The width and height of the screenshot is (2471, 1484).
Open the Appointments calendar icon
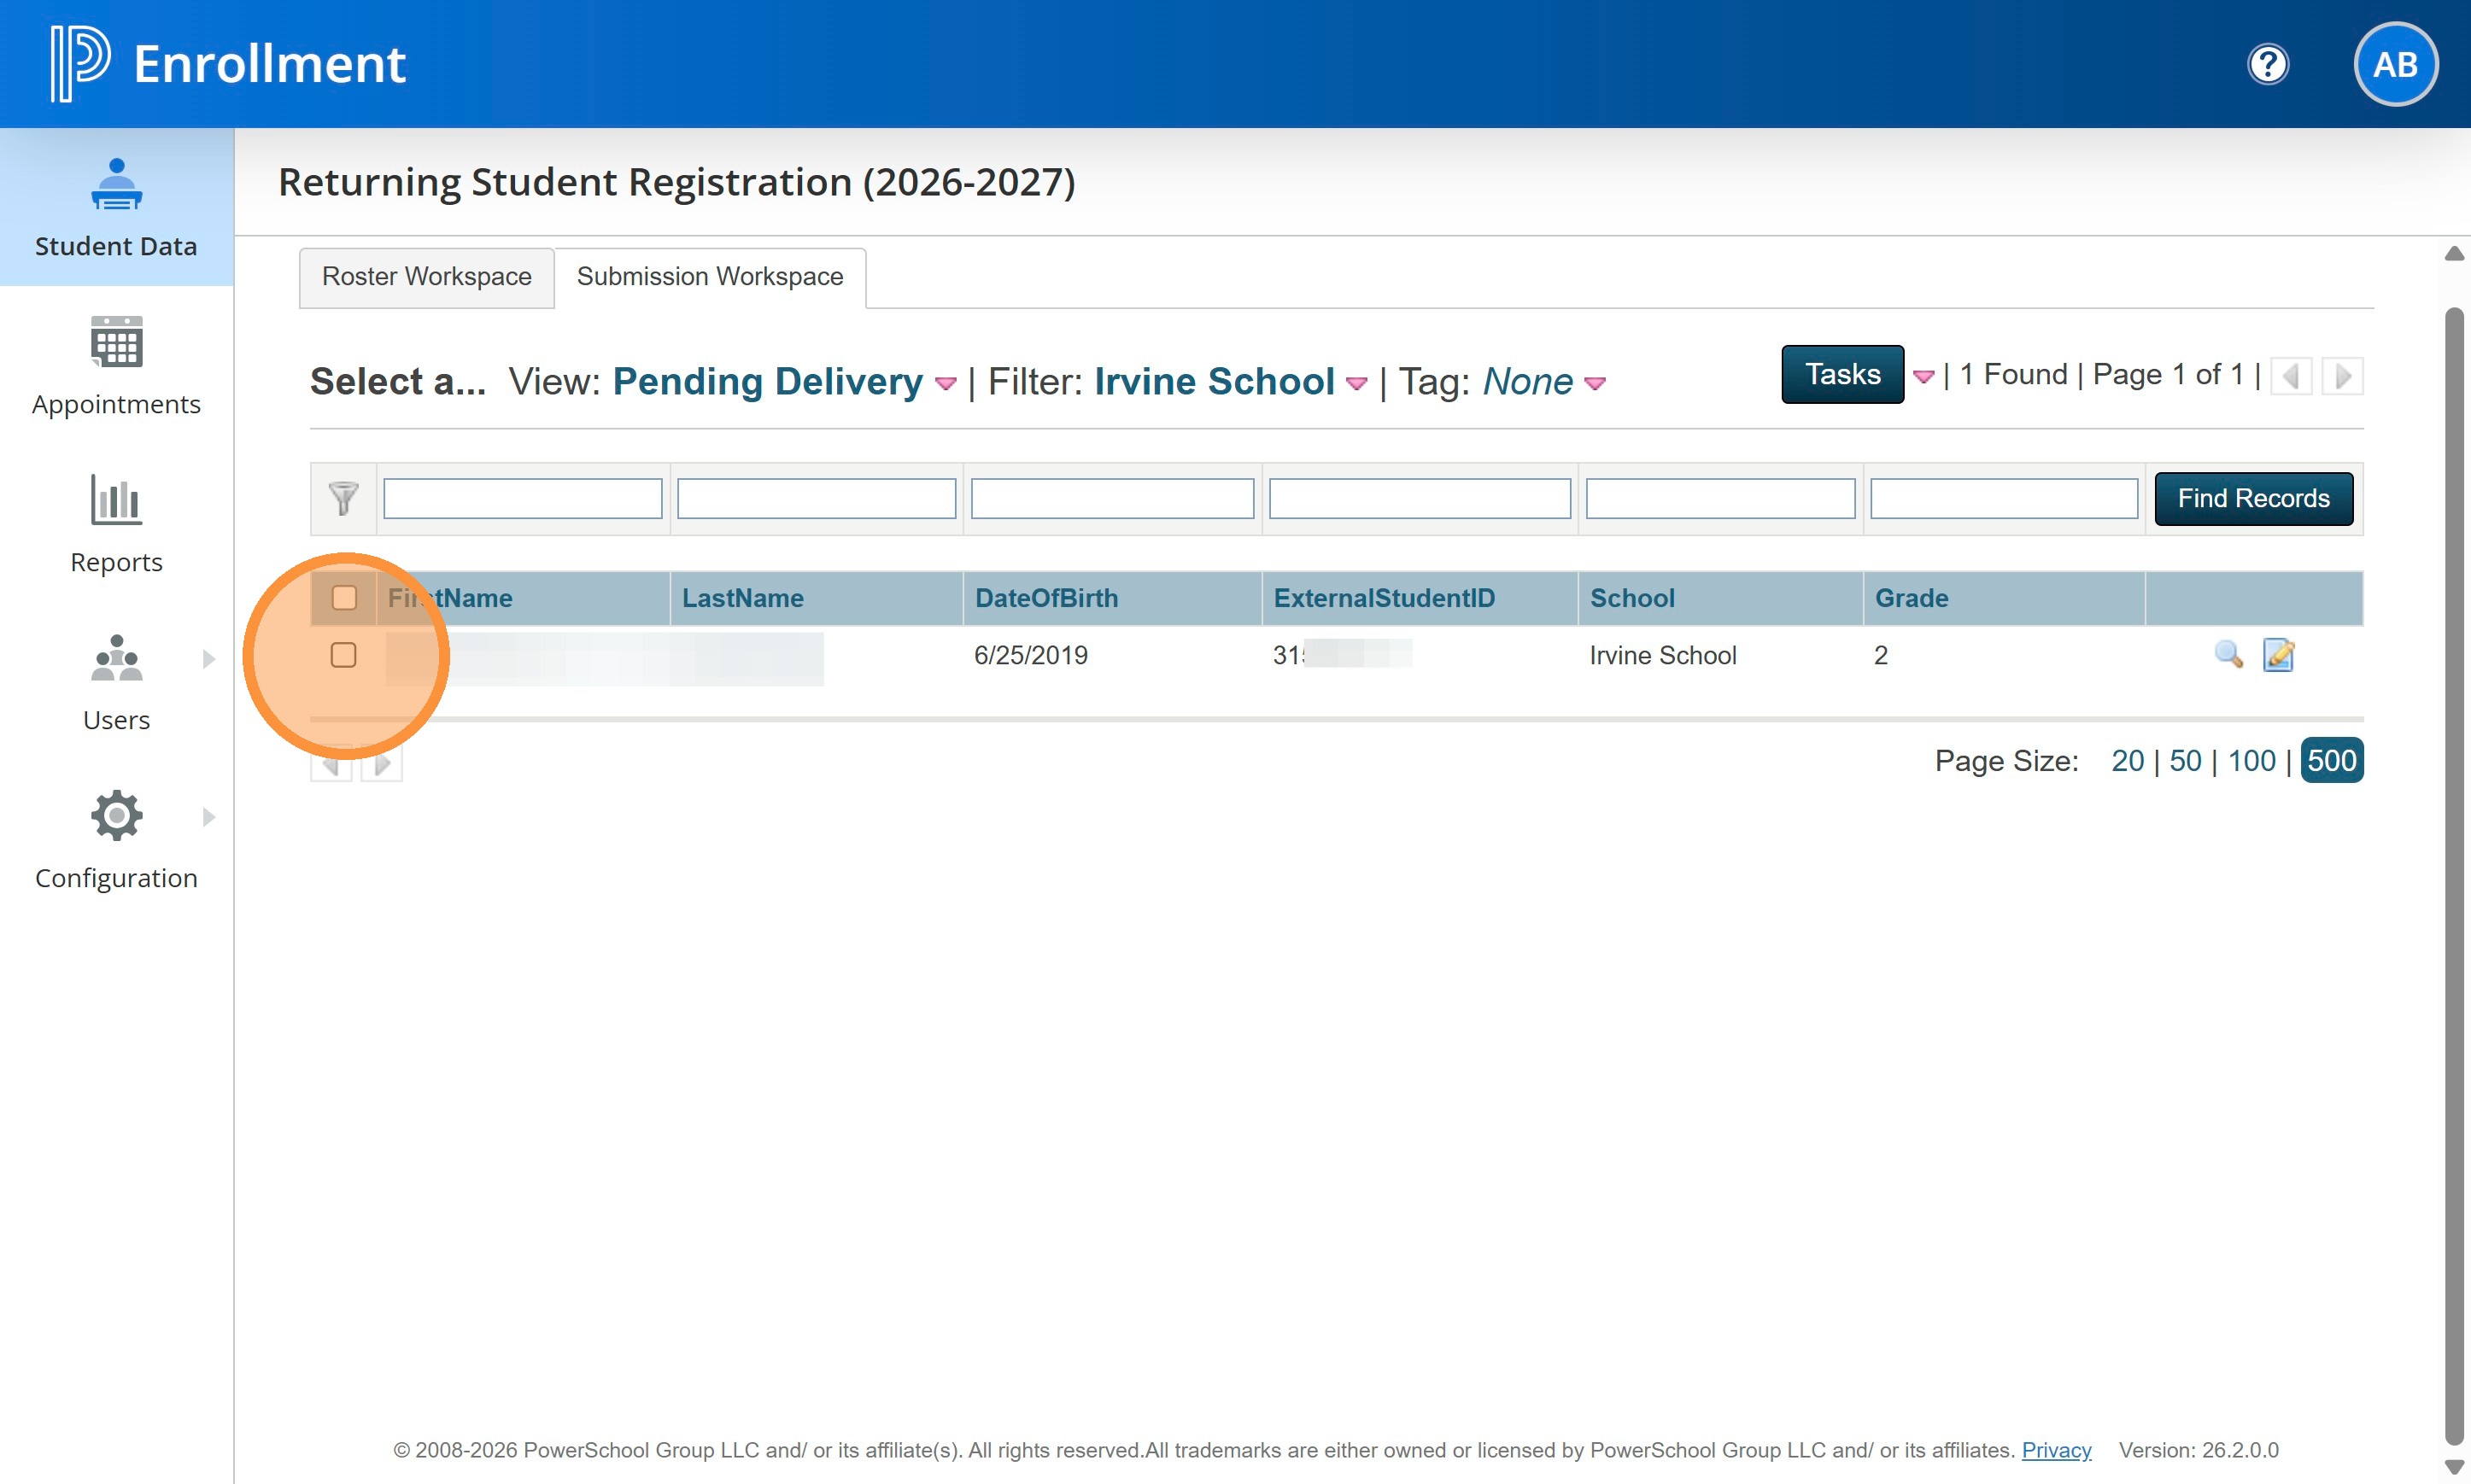pyautogui.click(x=116, y=342)
